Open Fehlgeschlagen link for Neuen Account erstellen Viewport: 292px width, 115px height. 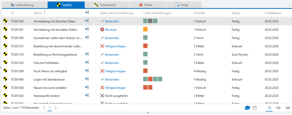(x=115, y=88)
